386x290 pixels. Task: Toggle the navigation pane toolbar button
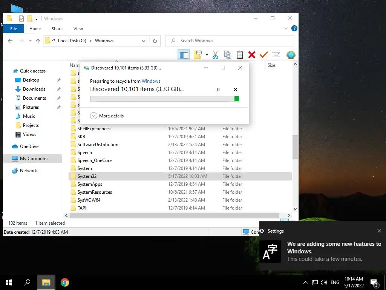tap(184, 55)
